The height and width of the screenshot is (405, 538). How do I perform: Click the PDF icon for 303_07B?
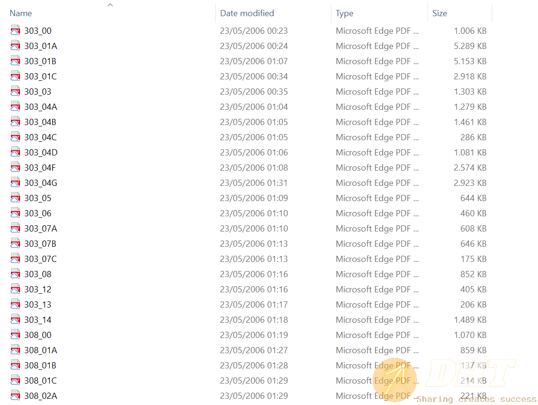point(15,243)
